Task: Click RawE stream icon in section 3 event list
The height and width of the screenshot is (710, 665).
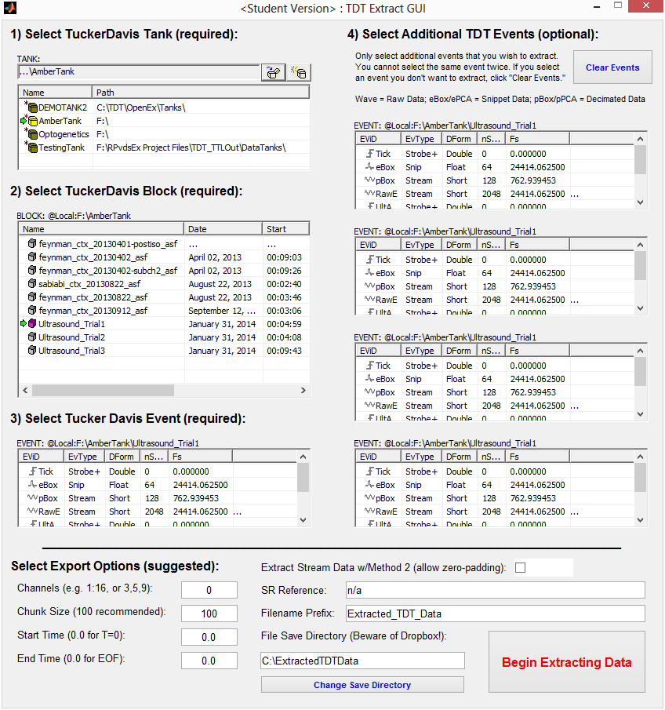Action: [x=32, y=511]
